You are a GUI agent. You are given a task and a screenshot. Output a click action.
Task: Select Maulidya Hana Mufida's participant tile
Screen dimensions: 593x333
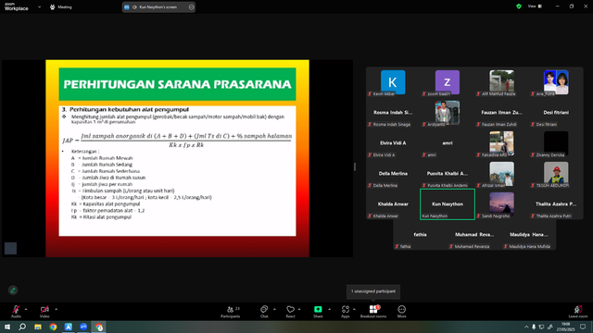click(529, 235)
